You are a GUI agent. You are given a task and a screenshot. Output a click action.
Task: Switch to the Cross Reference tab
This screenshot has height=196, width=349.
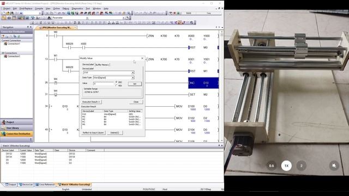click(45, 185)
